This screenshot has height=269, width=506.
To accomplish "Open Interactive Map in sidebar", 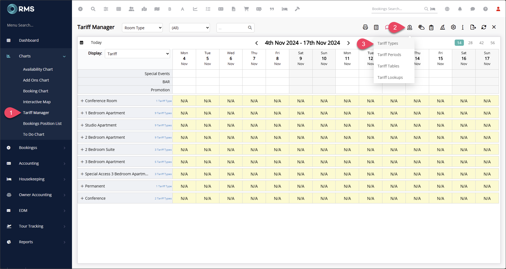I will tap(37, 102).
